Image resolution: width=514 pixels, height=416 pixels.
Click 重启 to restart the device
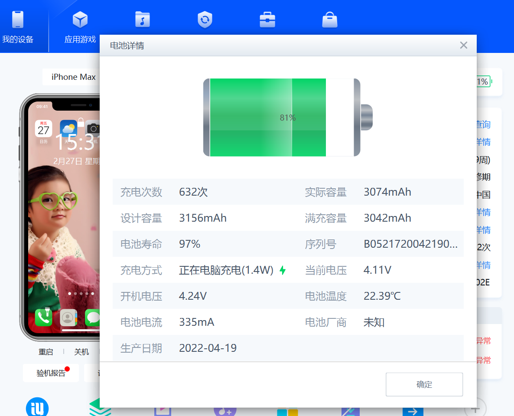pyautogui.click(x=46, y=352)
